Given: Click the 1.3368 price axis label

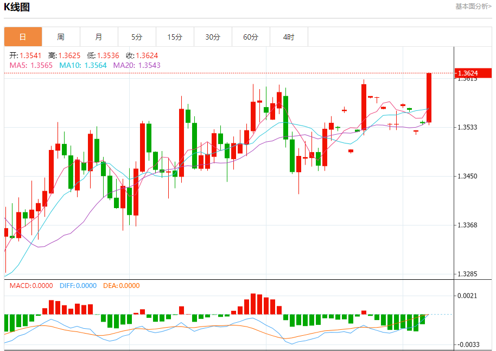Looking at the screenshot, I should click(467, 225).
